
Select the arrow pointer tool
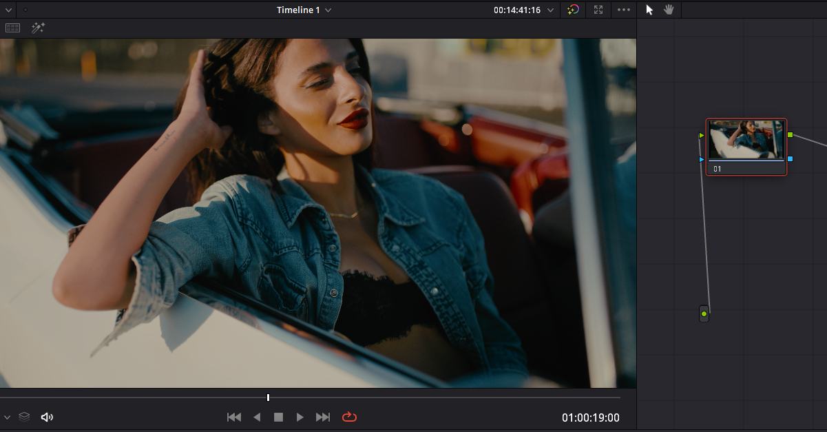649,10
